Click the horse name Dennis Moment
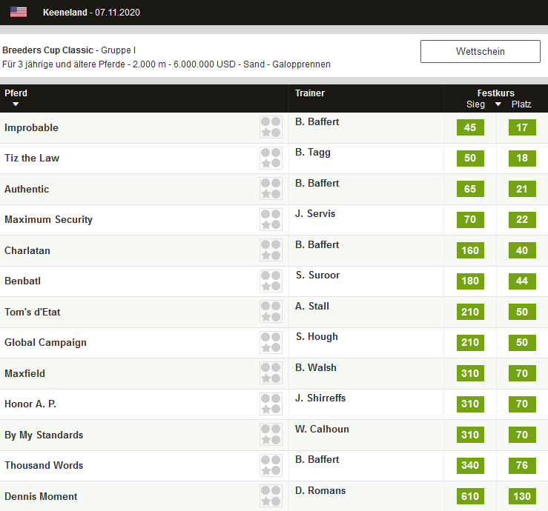The image size is (548, 511). (x=41, y=496)
